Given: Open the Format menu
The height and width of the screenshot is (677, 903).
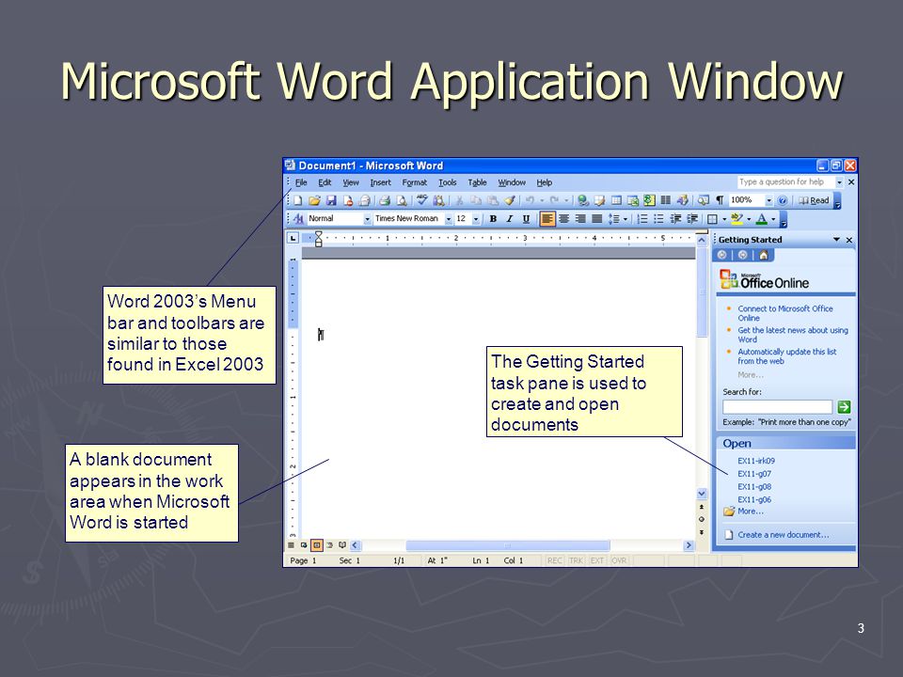Looking at the screenshot, I should point(415,182).
